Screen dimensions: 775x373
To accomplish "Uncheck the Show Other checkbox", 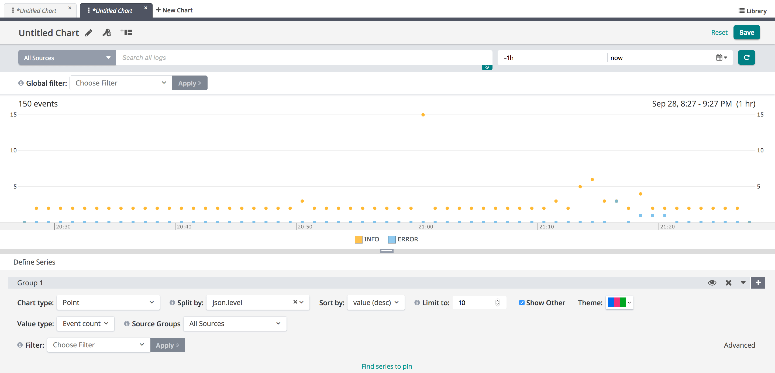I will 522,303.
